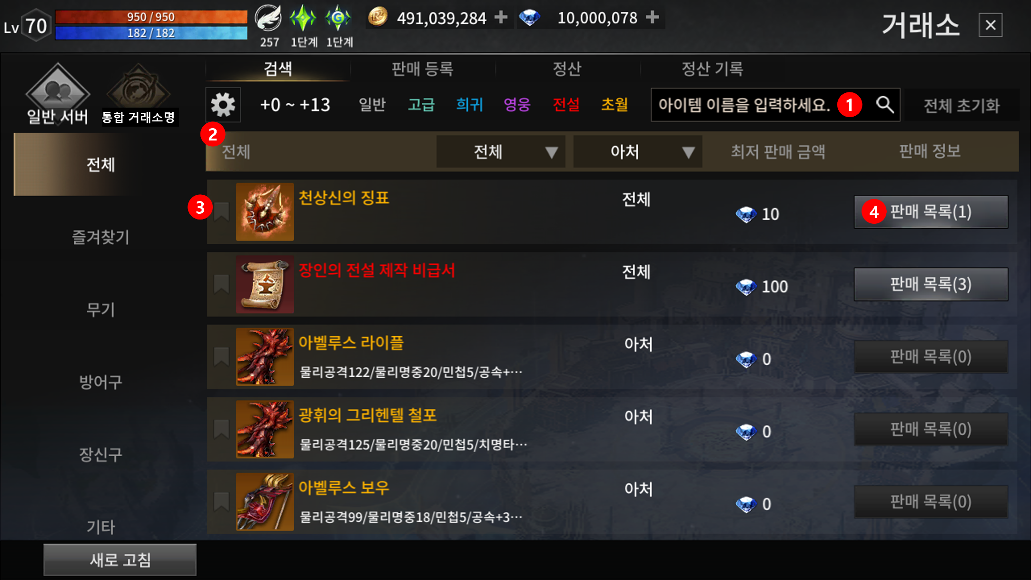1031x580 pixels.
Task: Add diamonds with the plus icon
Action: [x=653, y=18]
